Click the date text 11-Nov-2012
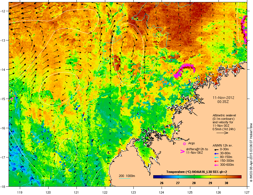The height and width of the screenshot is (195, 253). coord(223,98)
